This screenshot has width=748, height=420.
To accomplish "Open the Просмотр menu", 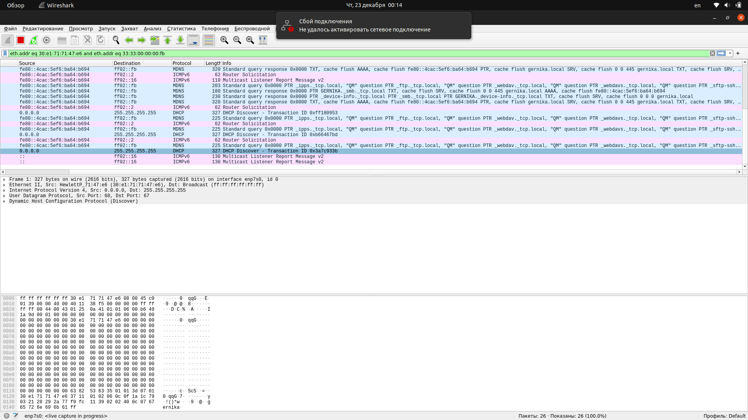I will 81,28.
